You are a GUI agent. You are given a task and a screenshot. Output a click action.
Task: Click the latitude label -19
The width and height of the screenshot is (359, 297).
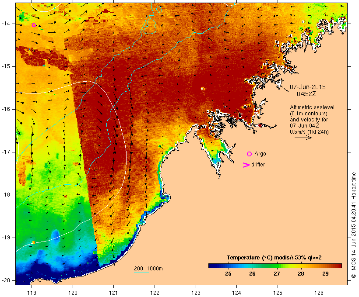click(5, 238)
